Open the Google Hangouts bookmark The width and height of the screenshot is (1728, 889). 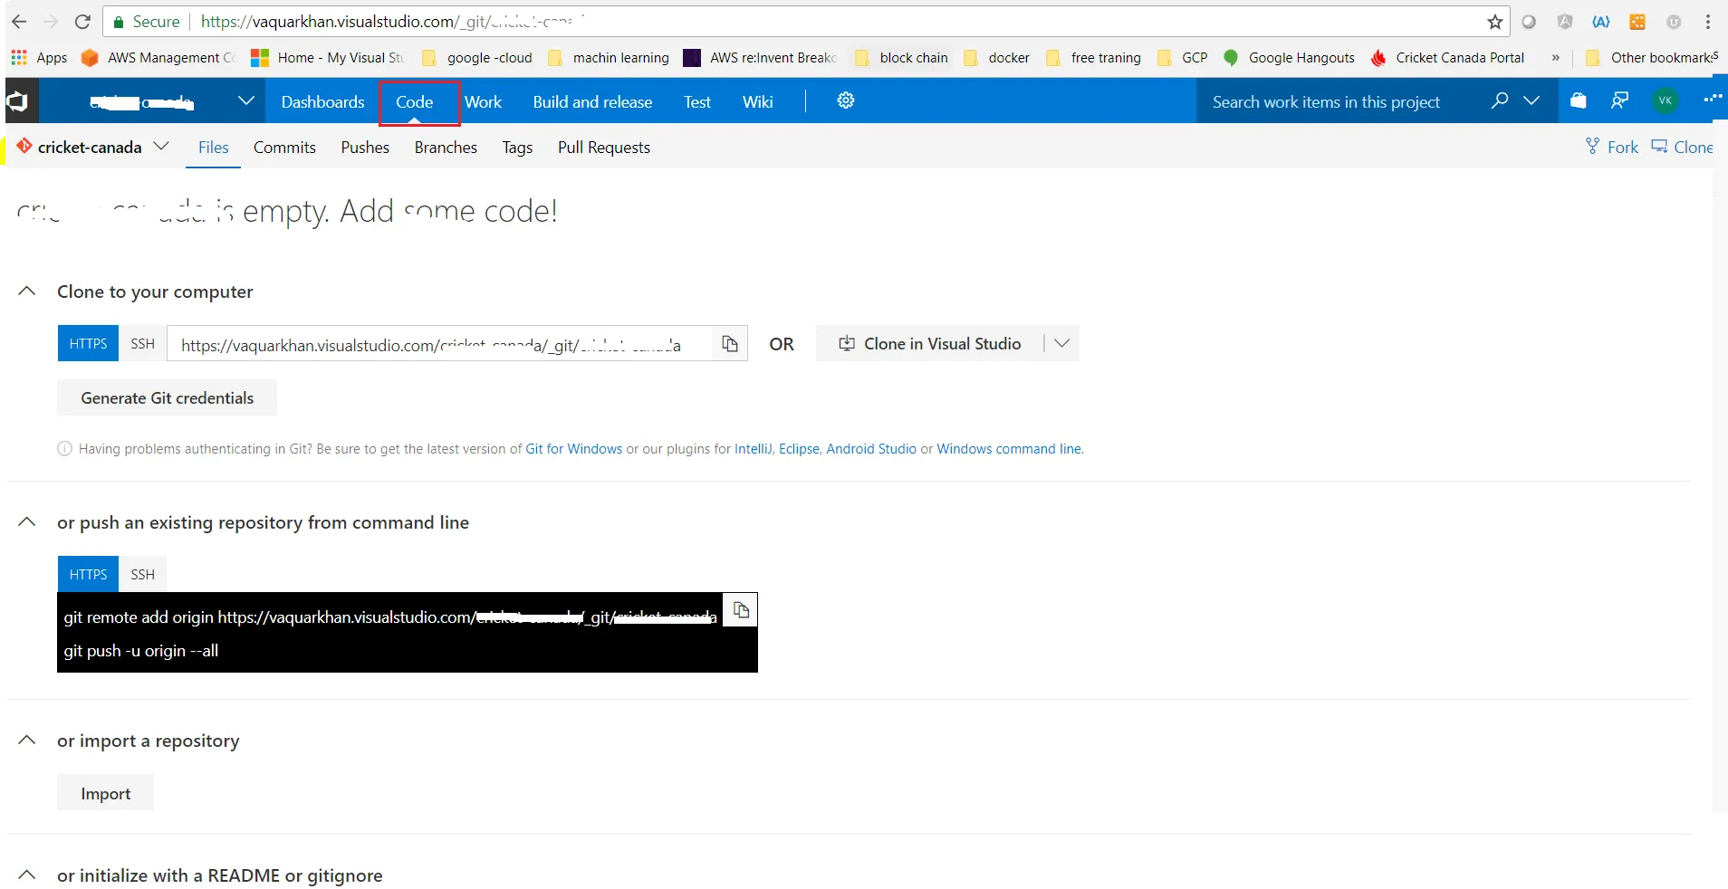(1289, 58)
